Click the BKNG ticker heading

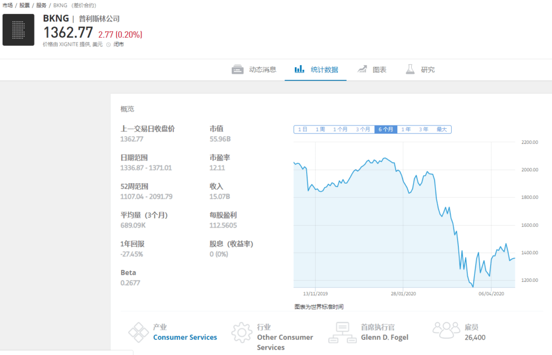click(56, 18)
